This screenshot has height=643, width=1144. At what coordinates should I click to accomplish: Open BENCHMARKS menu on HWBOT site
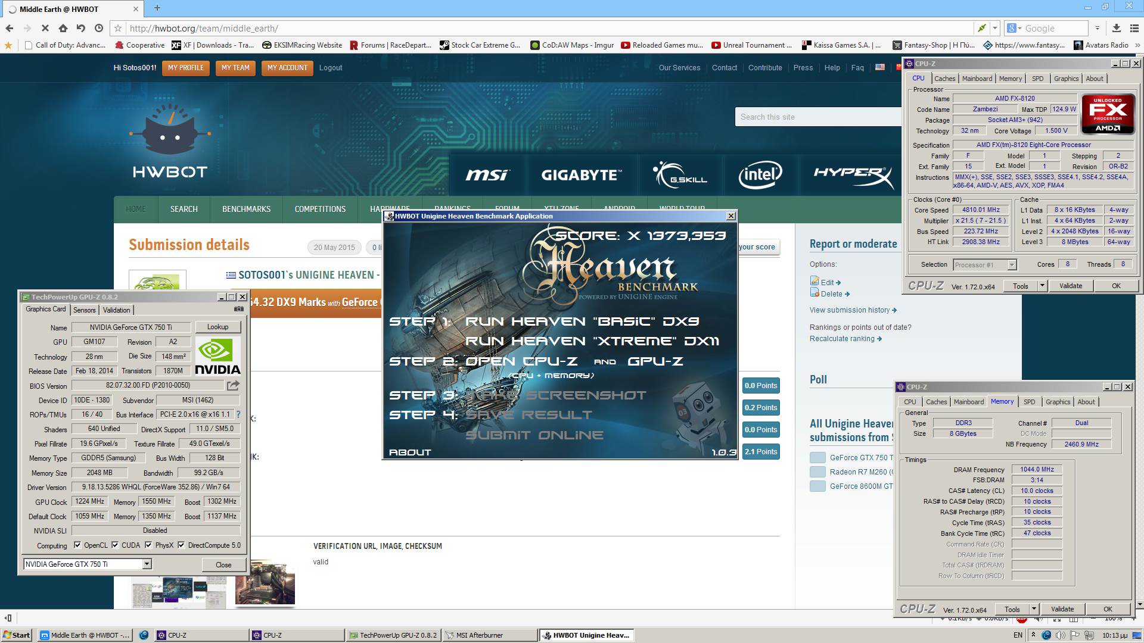point(246,209)
